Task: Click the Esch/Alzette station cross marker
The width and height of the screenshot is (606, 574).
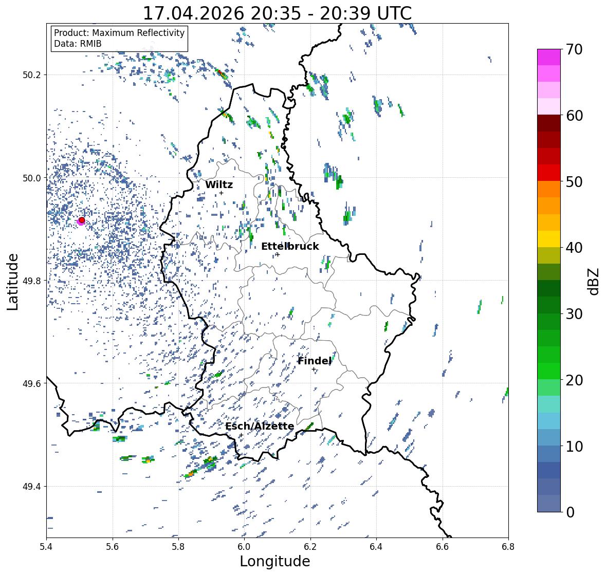Action: pos(241,435)
